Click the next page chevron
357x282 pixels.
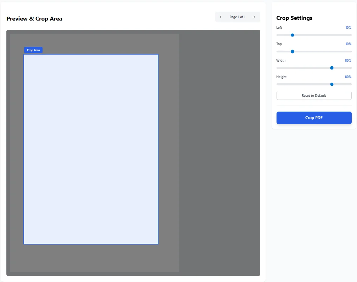(254, 17)
